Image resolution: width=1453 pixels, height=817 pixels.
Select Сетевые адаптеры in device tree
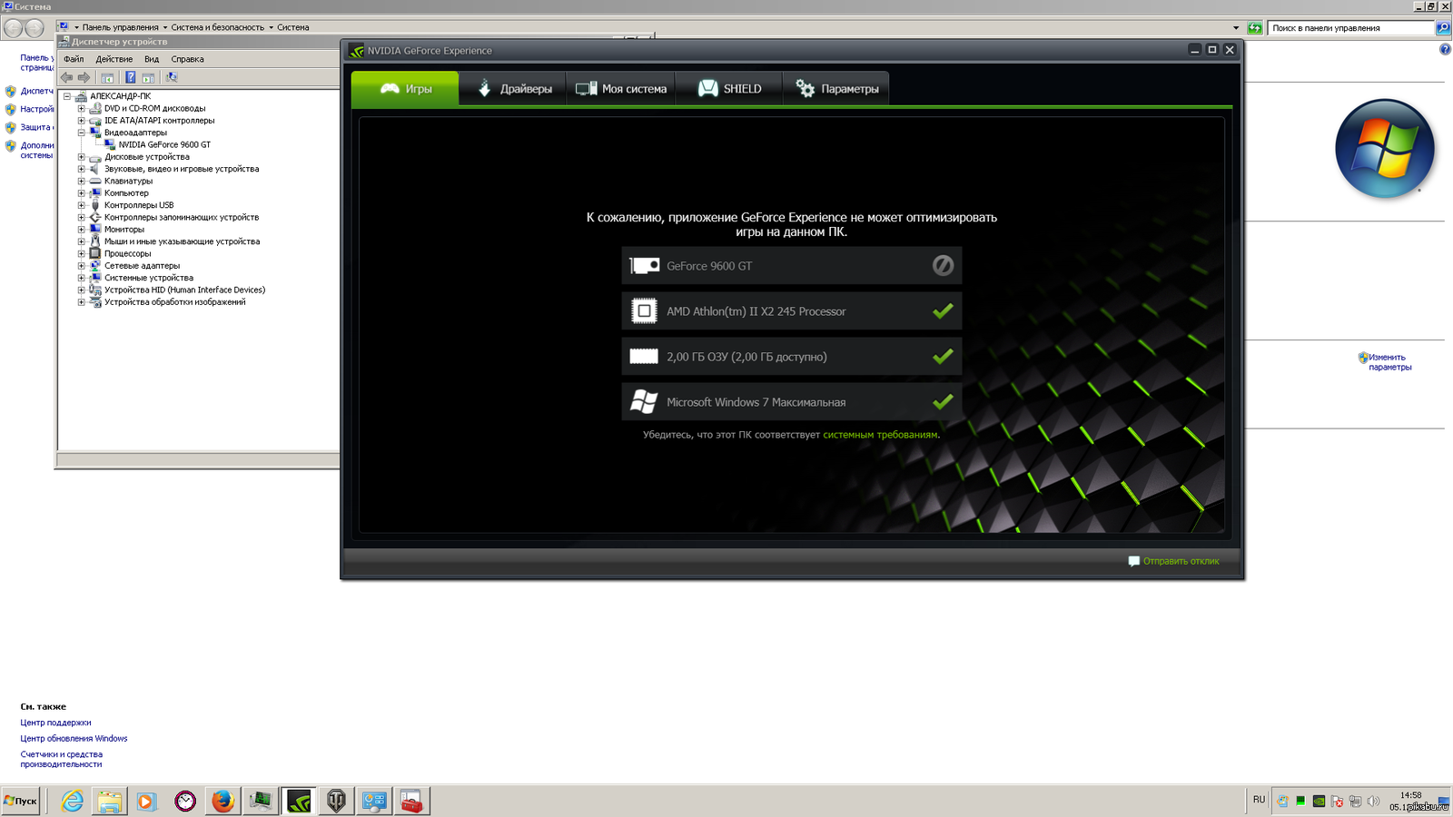pos(142,266)
